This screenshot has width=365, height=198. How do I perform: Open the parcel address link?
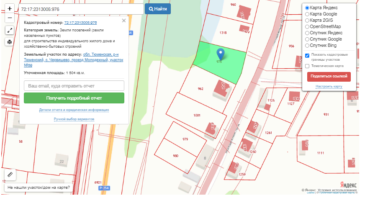point(74,60)
